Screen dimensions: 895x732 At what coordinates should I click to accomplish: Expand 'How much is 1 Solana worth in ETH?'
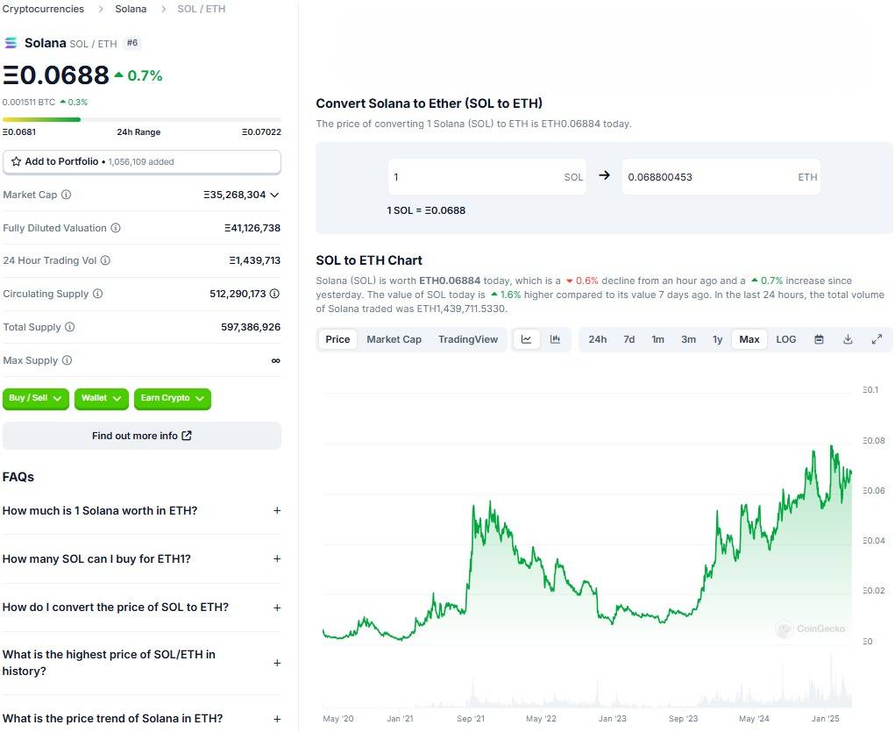277,510
